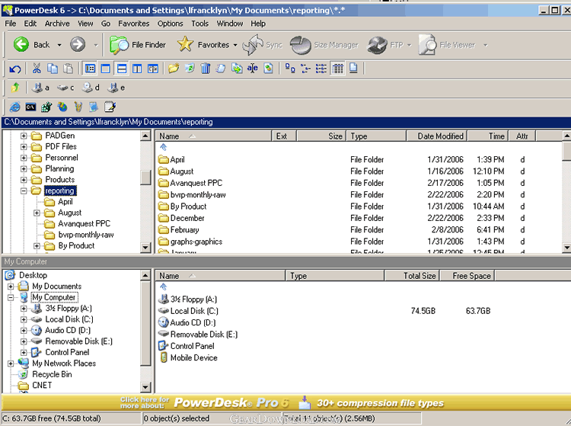
Task: Switch to single pane layout
Action: tap(106, 69)
